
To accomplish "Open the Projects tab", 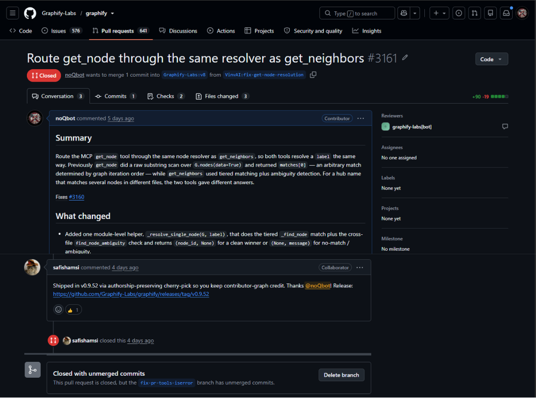I will [x=259, y=31].
